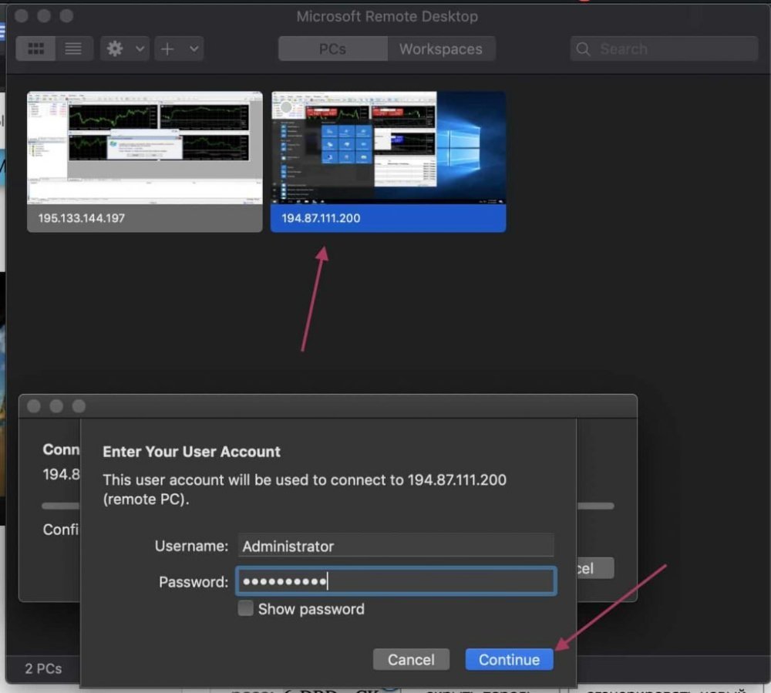
Task: Click the plus add icon
Action: (167, 49)
